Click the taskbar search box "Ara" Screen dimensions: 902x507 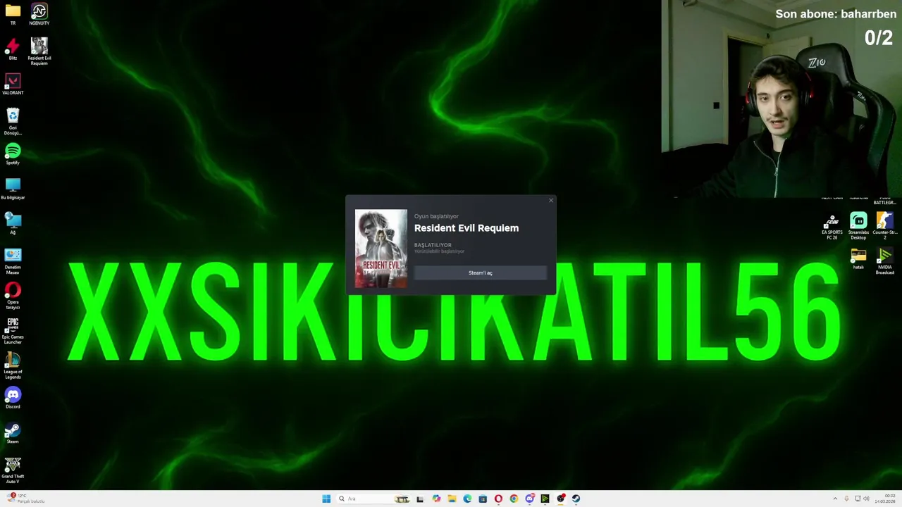click(x=373, y=499)
